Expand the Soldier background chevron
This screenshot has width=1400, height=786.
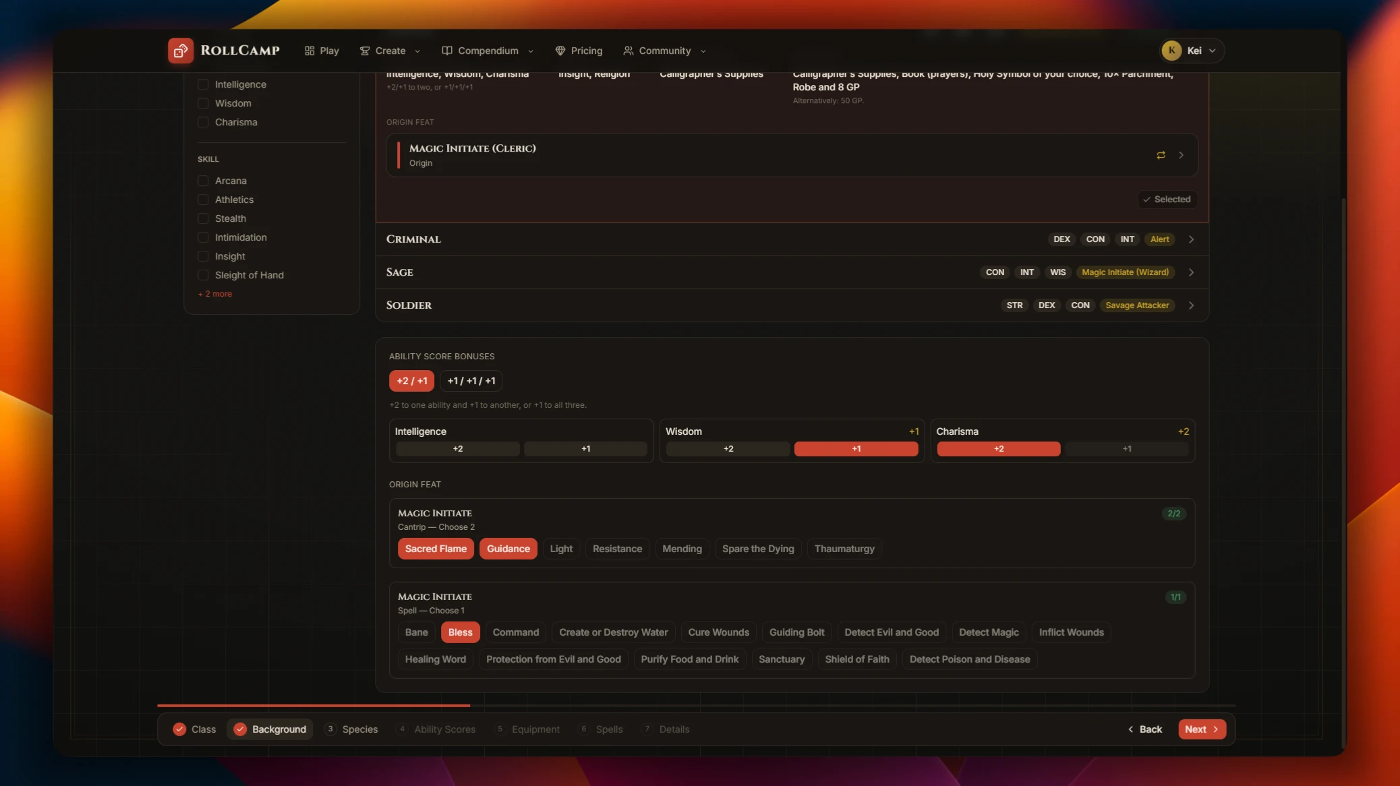pyautogui.click(x=1191, y=305)
